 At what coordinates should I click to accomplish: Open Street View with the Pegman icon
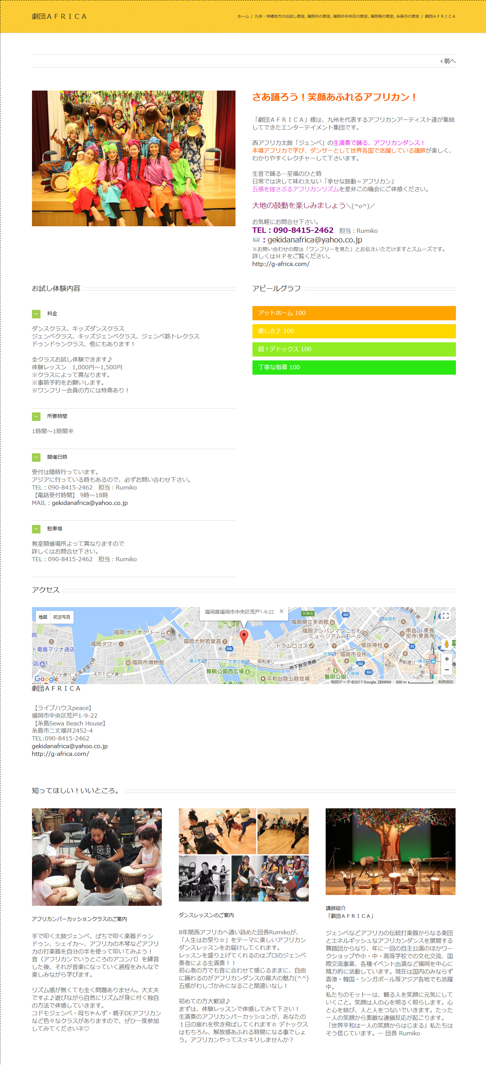point(446,644)
